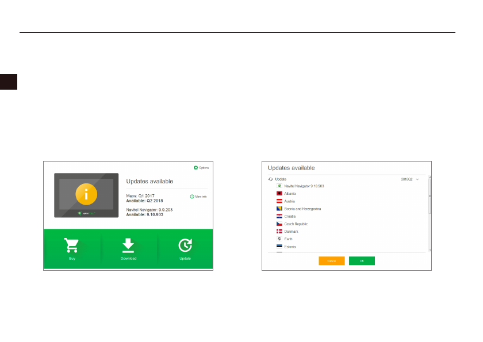This screenshot has width=483, height=342.
Task: Click scrollbar down arrow in updates list
Action: [430, 250]
